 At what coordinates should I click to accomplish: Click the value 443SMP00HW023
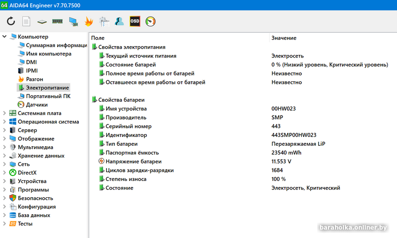294,135
